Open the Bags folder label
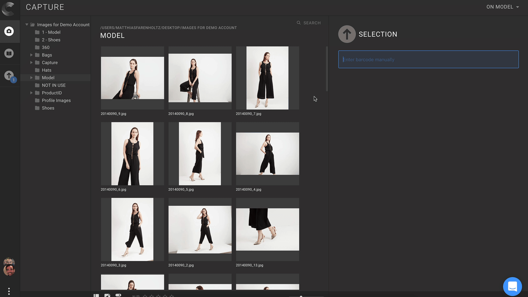The width and height of the screenshot is (528, 297). [47, 55]
